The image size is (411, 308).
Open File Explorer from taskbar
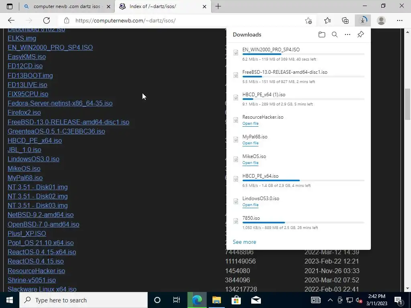click(216, 300)
